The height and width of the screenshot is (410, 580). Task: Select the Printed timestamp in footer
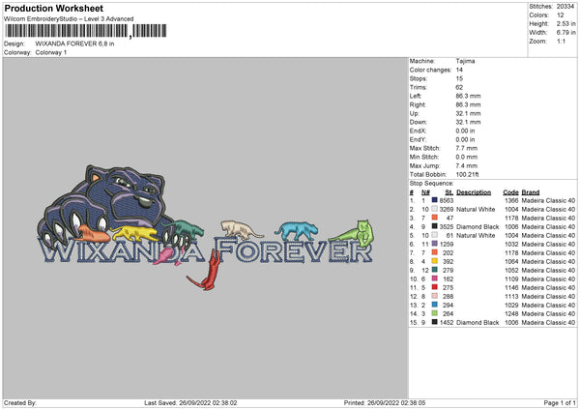coord(385,402)
